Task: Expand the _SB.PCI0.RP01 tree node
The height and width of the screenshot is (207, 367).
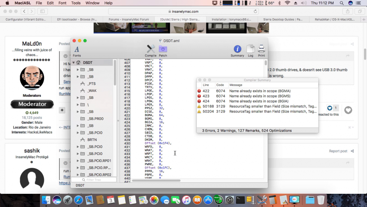Action: pos(78,161)
